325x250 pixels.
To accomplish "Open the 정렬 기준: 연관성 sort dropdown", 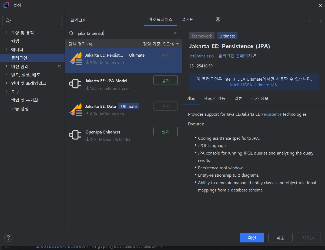I will (161, 44).
